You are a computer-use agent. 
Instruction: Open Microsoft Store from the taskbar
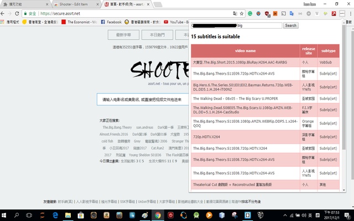click(81, 215)
